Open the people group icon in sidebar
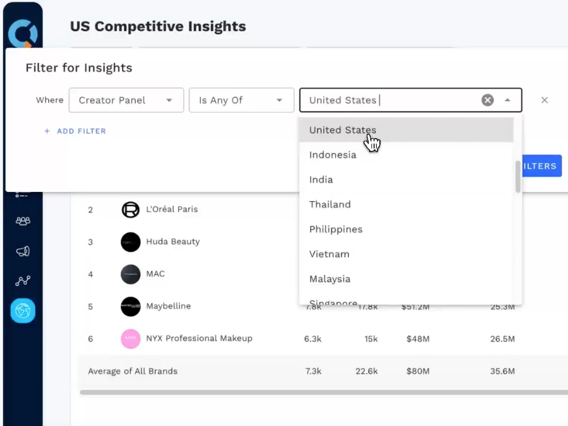Screen dimensions: 568x426 (23, 221)
